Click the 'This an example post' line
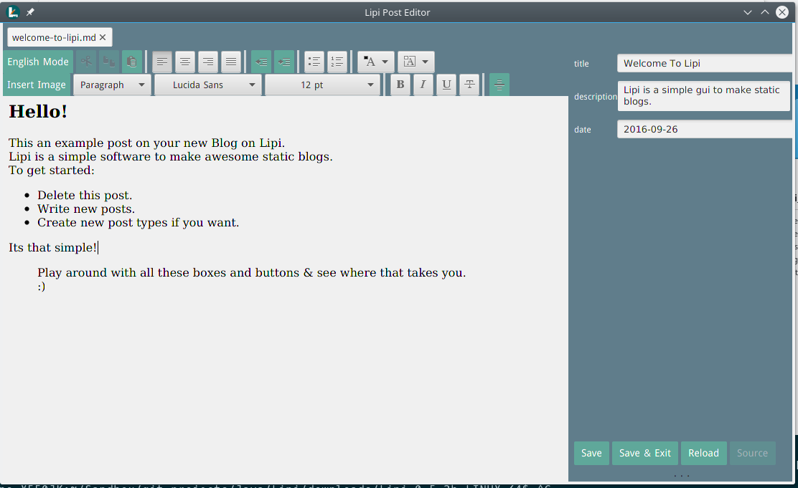The height and width of the screenshot is (488, 798). 146,143
